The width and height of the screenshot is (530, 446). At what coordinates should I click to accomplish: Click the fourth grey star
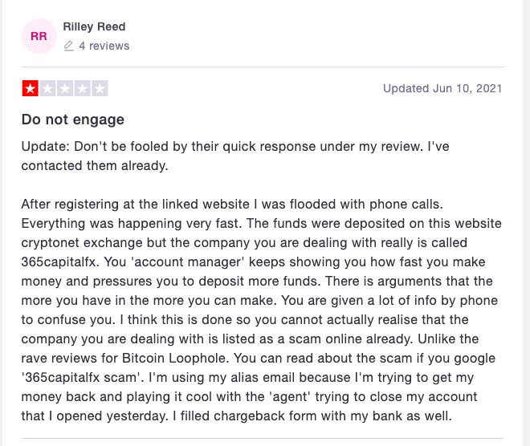pos(82,89)
